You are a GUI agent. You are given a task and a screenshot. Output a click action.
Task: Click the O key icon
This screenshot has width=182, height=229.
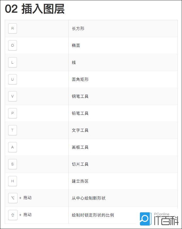12,45
